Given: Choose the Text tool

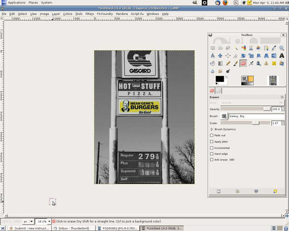Looking at the screenshot, I should pyautogui.click(x=281, y=55).
